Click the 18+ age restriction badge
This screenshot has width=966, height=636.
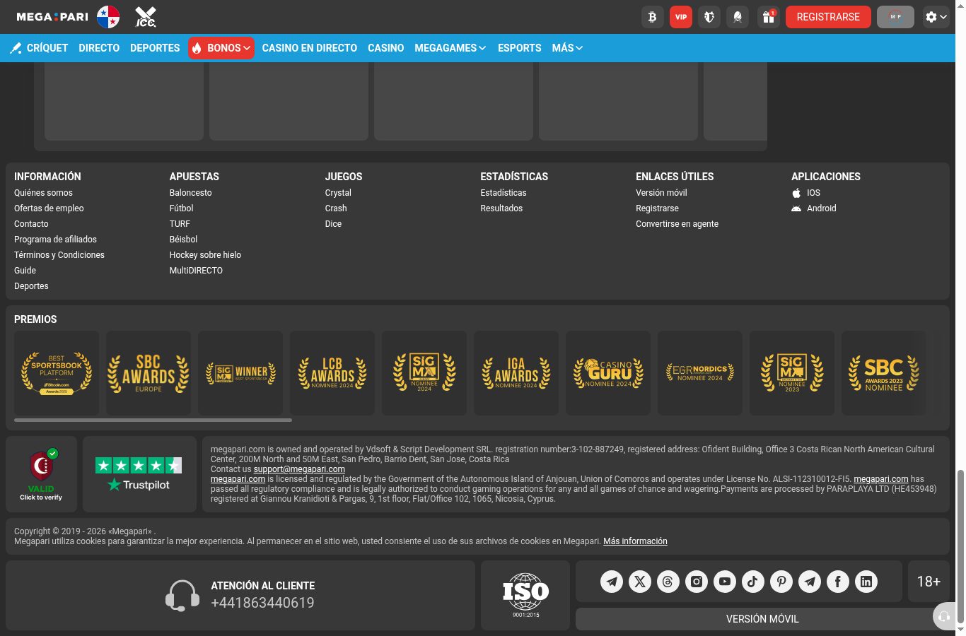click(x=929, y=582)
